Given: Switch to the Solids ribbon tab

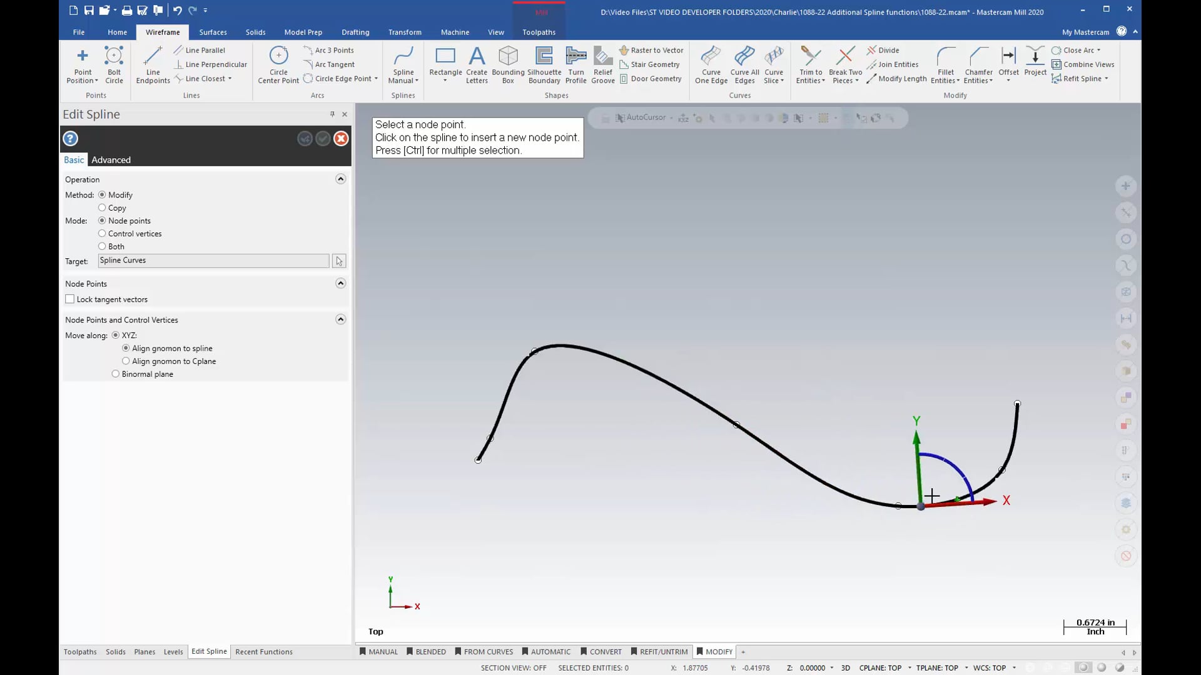Looking at the screenshot, I should pos(255,32).
